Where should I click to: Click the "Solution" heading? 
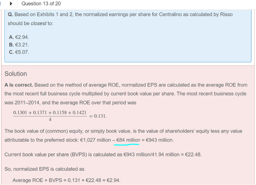(x=16, y=74)
